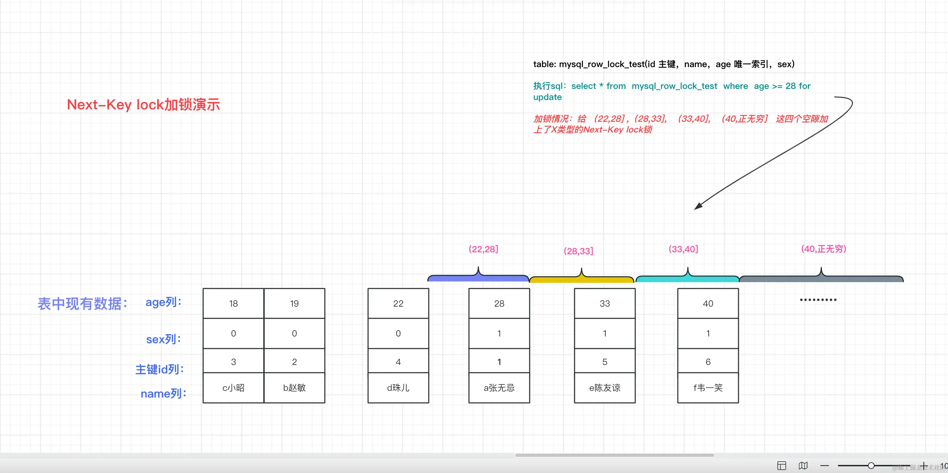Select the age cell with value 18
948x473 pixels.
[233, 304]
